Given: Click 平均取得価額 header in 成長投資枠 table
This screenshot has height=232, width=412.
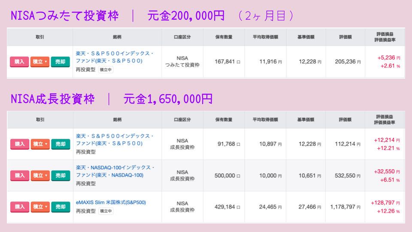Looking at the screenshot, I should point(265,120).
